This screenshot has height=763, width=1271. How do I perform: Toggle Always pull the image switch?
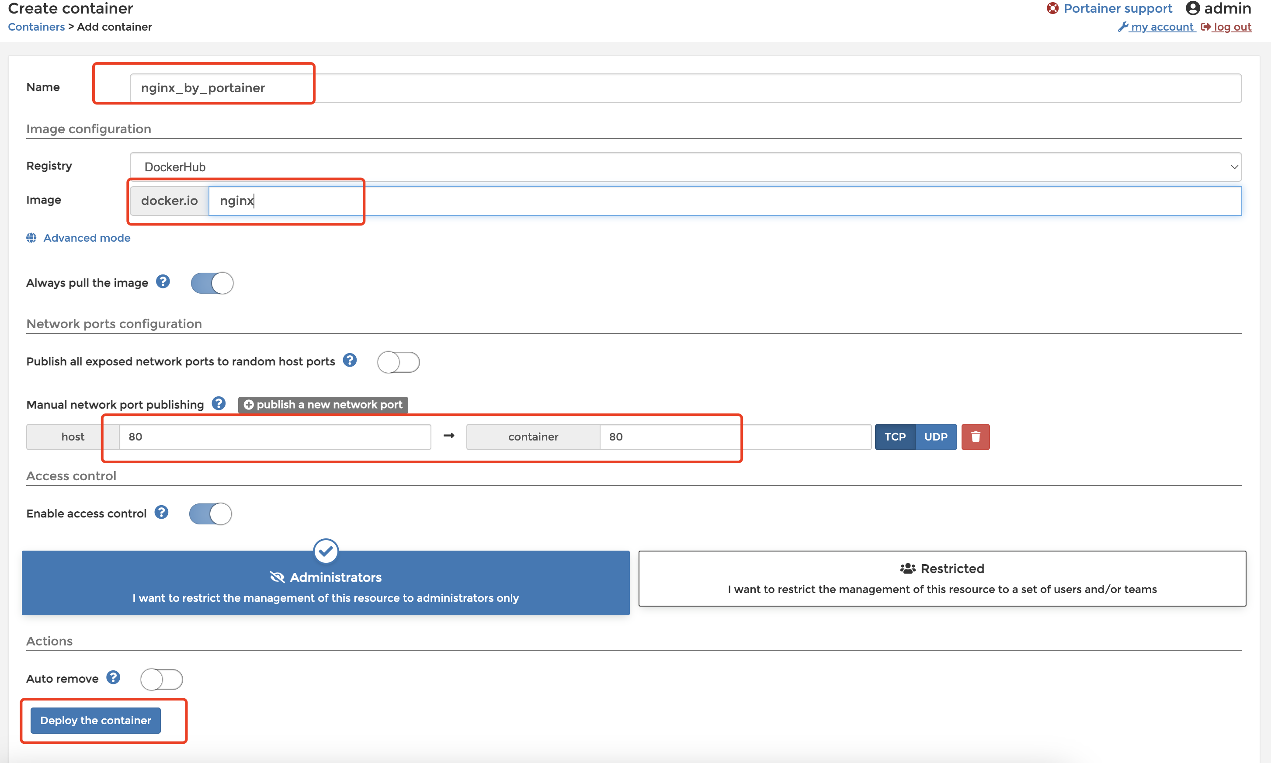click(212, 283)
